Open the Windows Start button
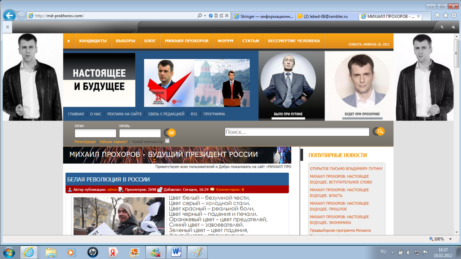 (x=8, y=252)
